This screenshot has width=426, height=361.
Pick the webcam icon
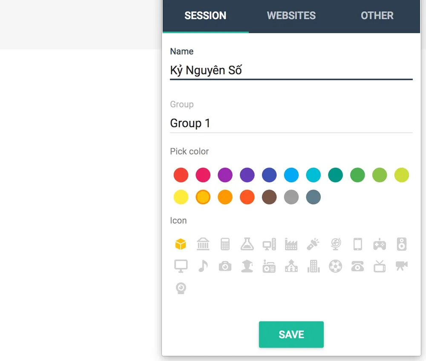click(x=181, y=289)
